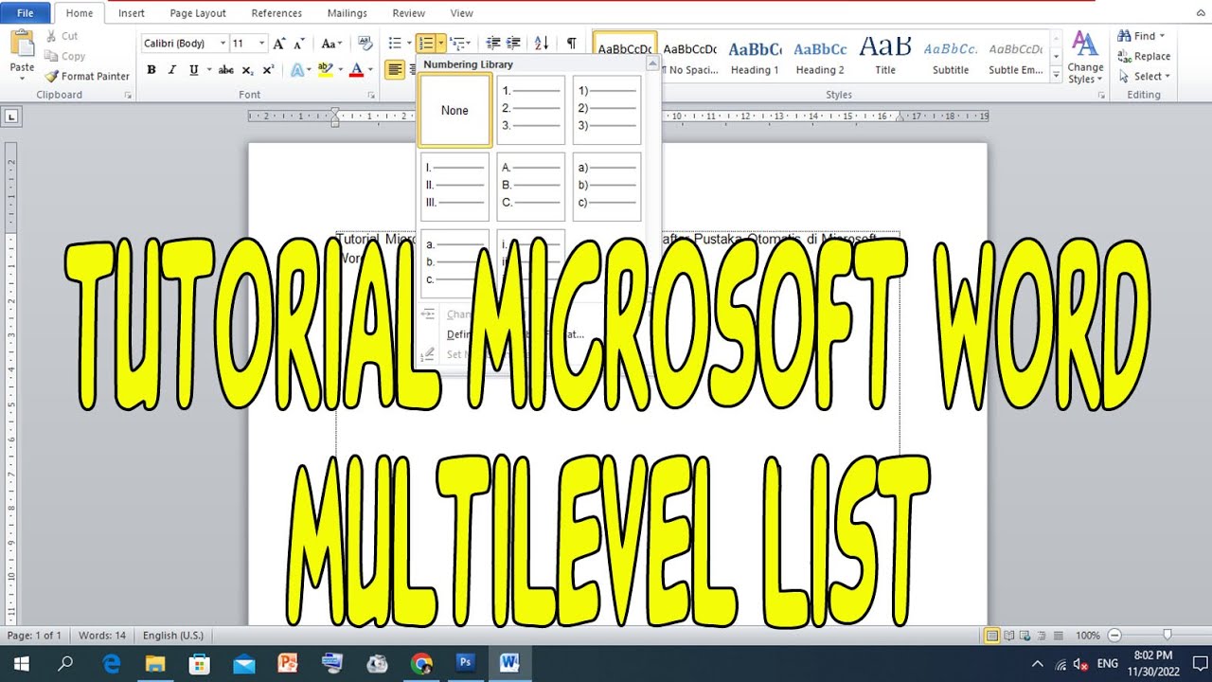Open the highlight color dropdown arrow
The image size is (1212, 682).
340,70
